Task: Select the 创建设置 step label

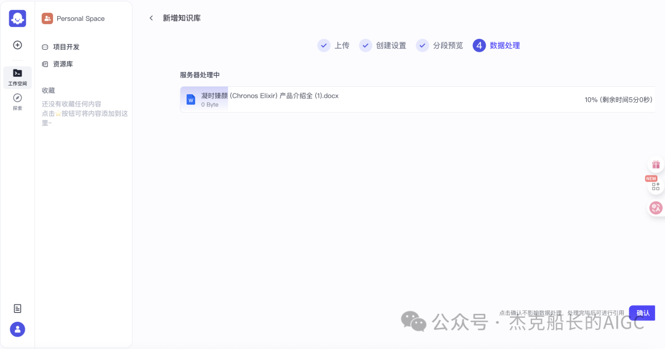Action: pos(391,46)
